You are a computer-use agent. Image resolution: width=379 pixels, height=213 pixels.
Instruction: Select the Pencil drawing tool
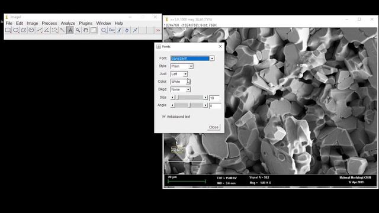click(x=119, y=30)
